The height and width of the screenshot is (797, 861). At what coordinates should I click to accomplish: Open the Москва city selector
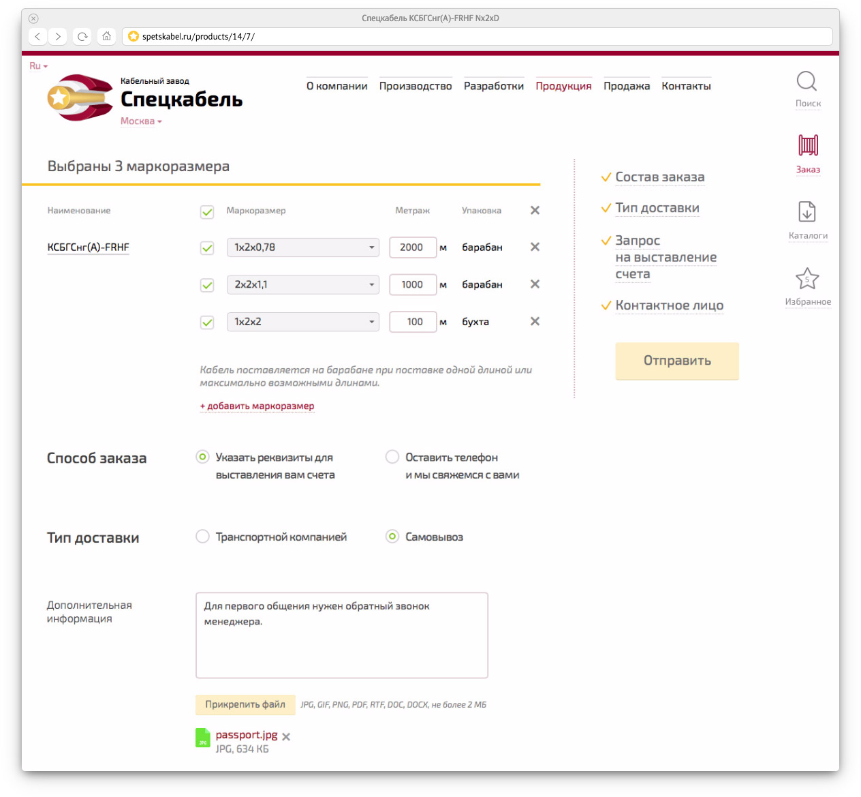(x=141, y=121)
